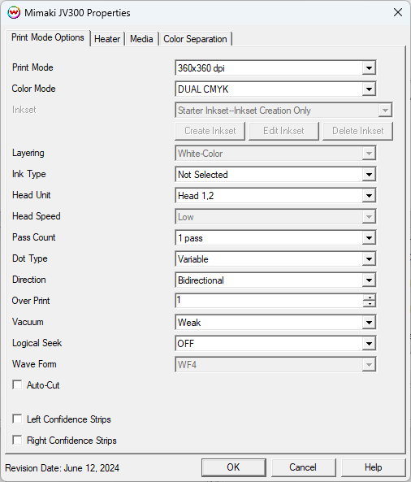The height and width of the screenshot is (482, 411).
Task: Open the Head Unit dropdown
Action: [x=275, y=196]
